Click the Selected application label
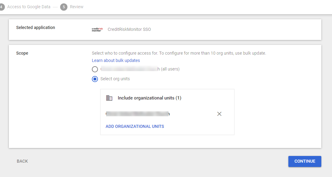Viewport: 332px width, 177px height. click(x=36, y=27)
